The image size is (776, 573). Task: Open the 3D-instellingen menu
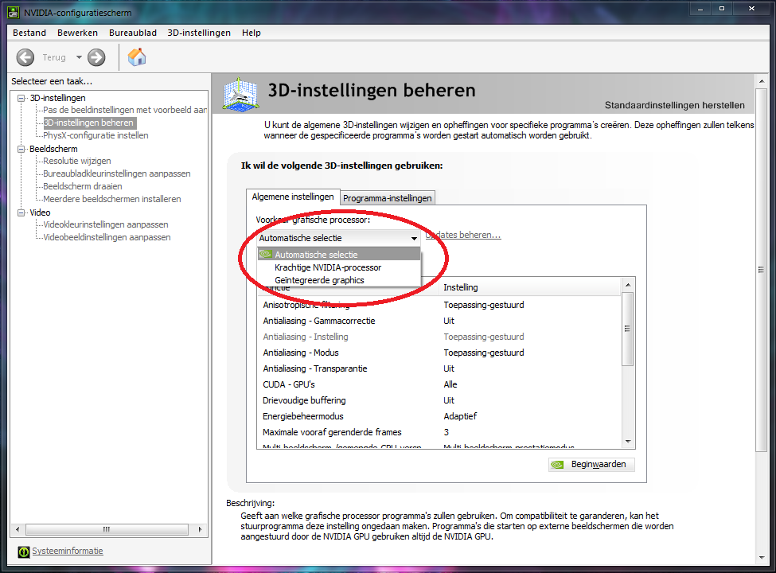(x=199, y=33)
